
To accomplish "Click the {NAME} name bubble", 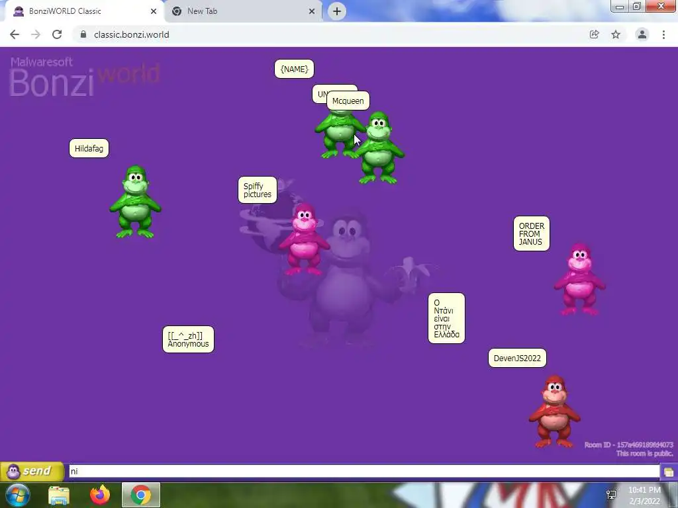I will pyautogui.click(x=294, y=69).
